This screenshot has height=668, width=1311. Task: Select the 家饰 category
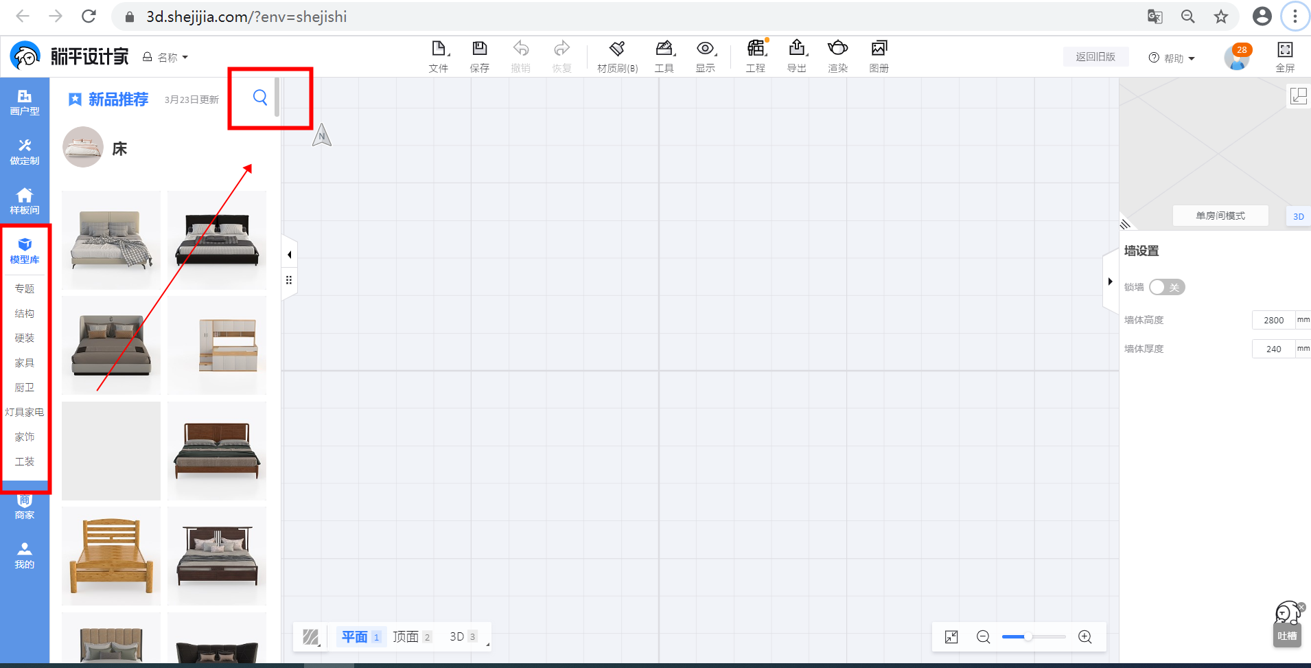pyautogui.click(x=25, y=437)
